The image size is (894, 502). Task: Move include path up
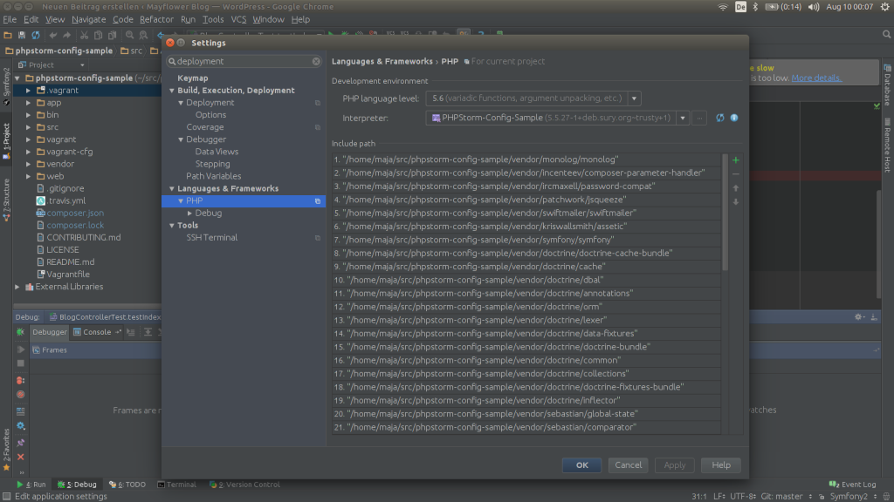[x=735, y=188]
